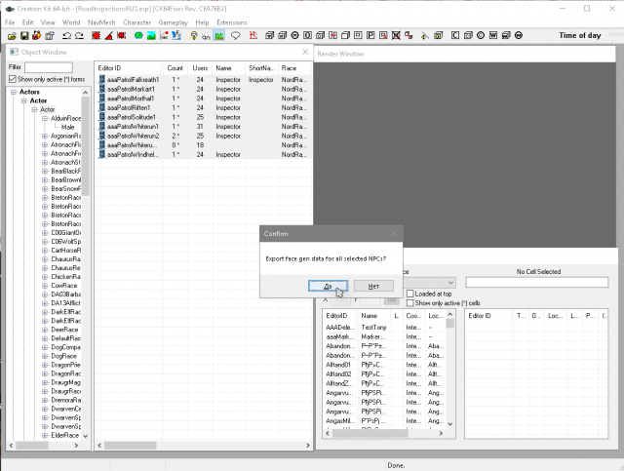Image resolution: width=624 pixels, height=471 pixels.
Task: Toggle Show only active forms checkbox
Action: [x=13, y=78]
